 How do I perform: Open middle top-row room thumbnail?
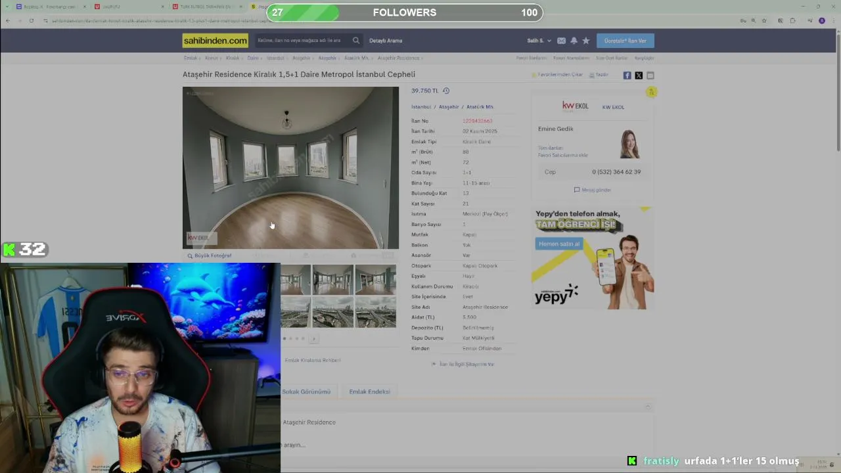[333, 279]
